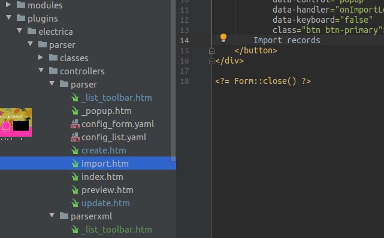384x238 pixels.
Task: Open _list_toolbar.htm under parser folder
Action: point(117,98)
